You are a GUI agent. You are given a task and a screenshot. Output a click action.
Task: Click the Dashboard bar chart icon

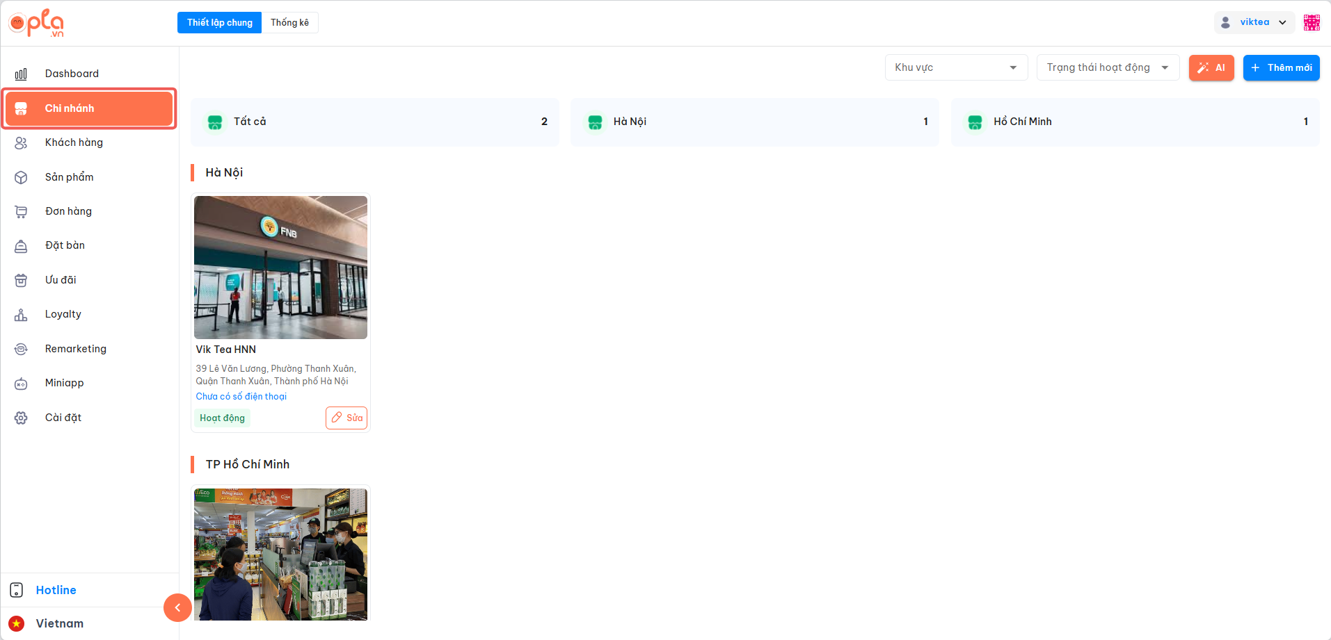pos(21,74)
